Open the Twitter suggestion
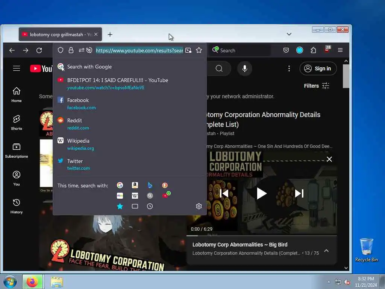Image resolution: width=385 pixels, height=289 pixels. tap(130, 164)
